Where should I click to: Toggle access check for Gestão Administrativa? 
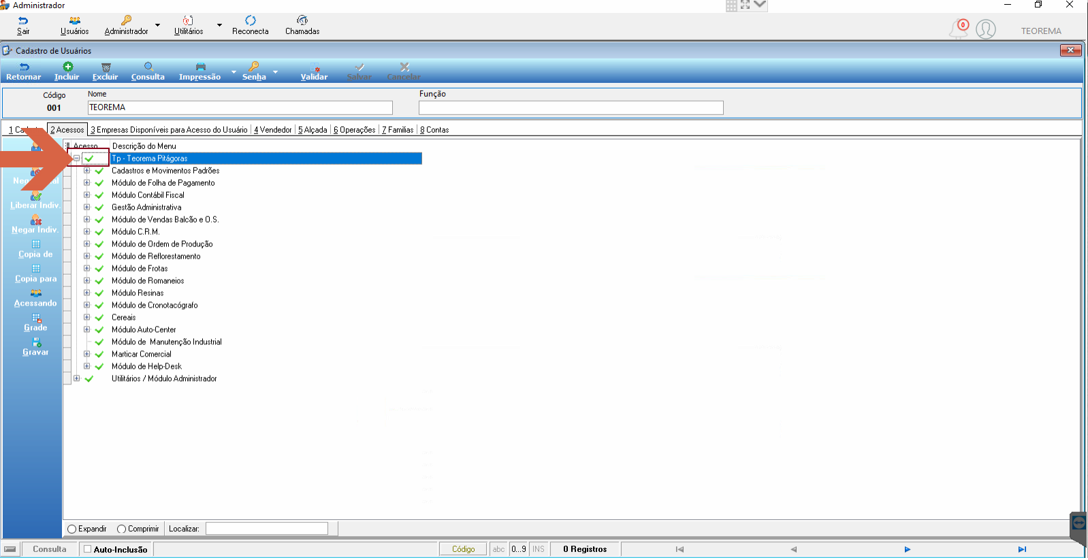point(99,208)
